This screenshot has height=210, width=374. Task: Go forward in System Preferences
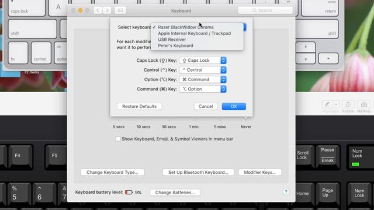point(107,10)
